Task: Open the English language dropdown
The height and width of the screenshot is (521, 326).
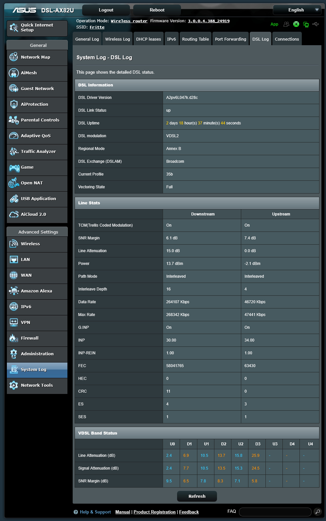Action: pos(297,10)
